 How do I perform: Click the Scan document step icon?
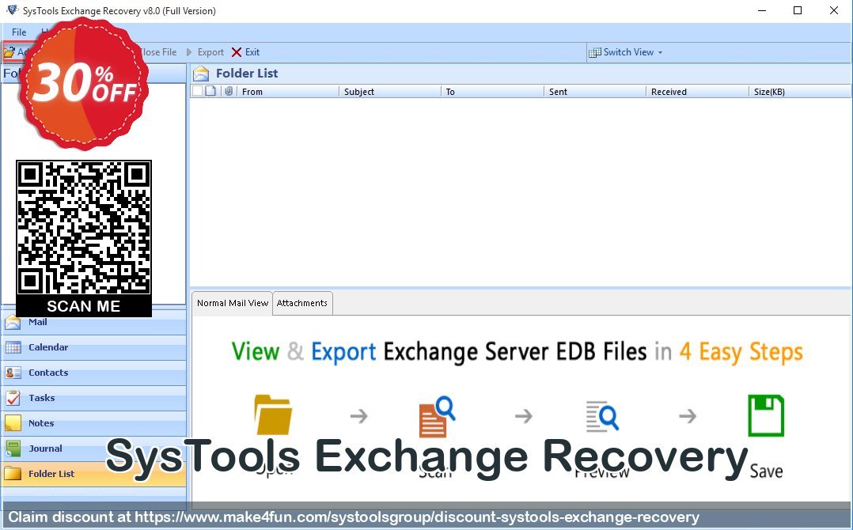[x=437, y=417]
